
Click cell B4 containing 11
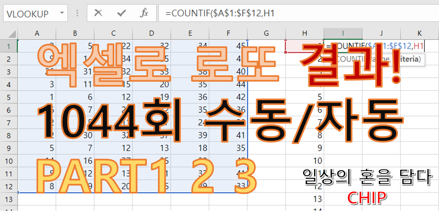(75, 84)
